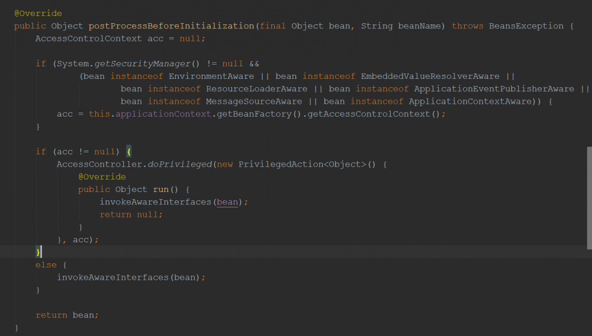Click the EmbeddedValueResolverAware type
The height and width of the screenshot is (336, 592).
click(x=430, y=76)
